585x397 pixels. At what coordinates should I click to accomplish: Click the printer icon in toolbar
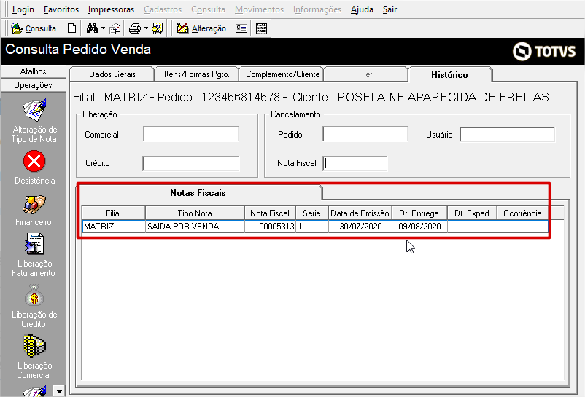tap(135, 28)
